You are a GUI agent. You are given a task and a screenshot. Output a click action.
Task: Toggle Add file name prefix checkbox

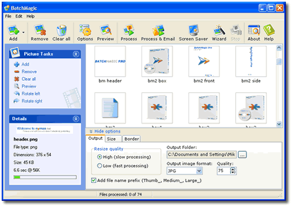[93, 180]
